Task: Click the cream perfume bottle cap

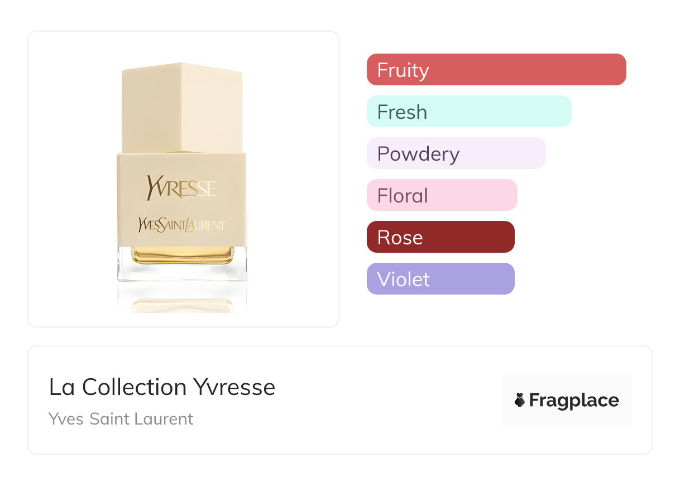Action: [x=182, y=108]
